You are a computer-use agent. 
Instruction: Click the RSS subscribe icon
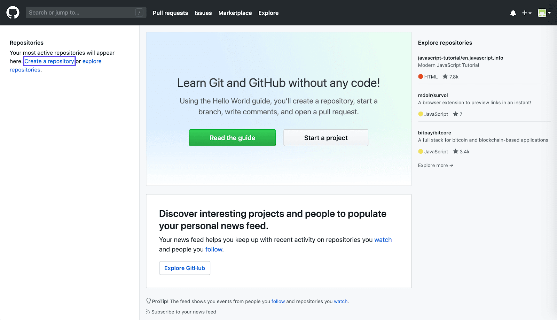coord(148,312)
